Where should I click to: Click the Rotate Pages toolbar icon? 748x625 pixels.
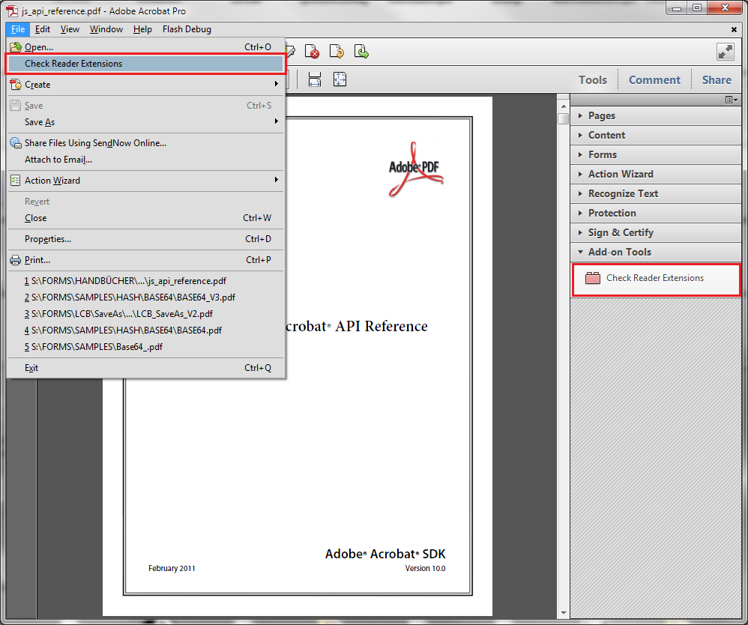point(337,52)
